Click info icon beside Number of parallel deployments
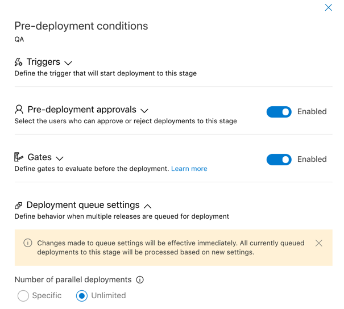The width and height of the screenshot is (344, 309). click(140, 280)
